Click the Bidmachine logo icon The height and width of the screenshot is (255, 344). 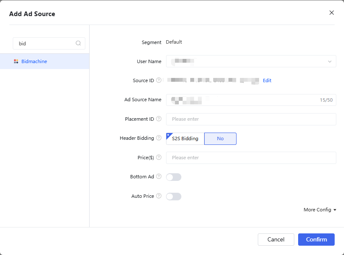click(16, 61)
